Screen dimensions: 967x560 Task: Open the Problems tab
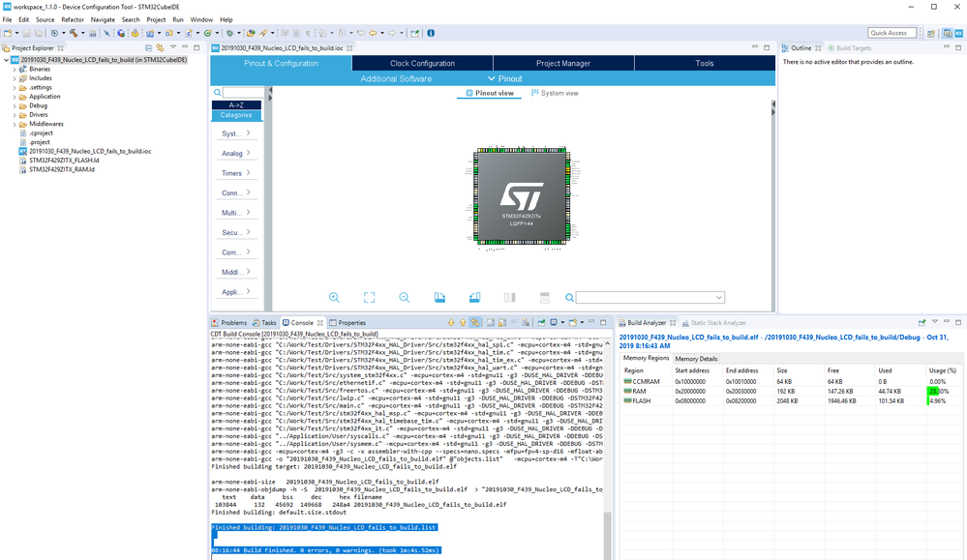[x=228, y=323]
